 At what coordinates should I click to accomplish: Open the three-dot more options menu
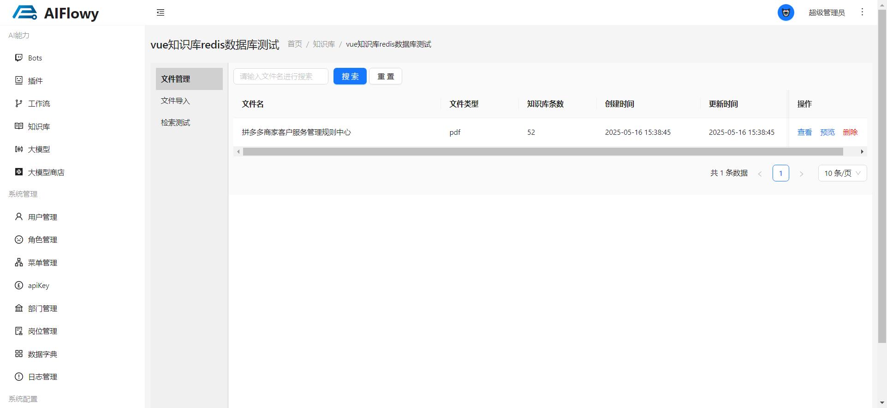point(862,12)
